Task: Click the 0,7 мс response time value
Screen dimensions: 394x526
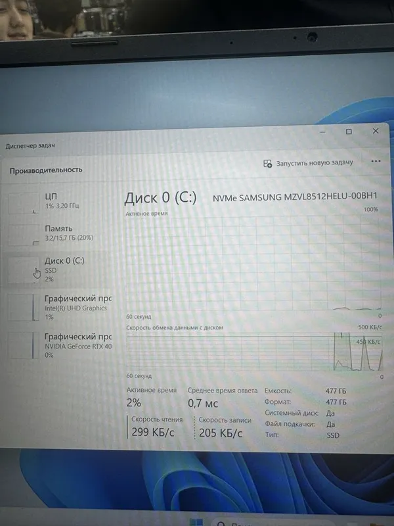Action: point(203,403)
